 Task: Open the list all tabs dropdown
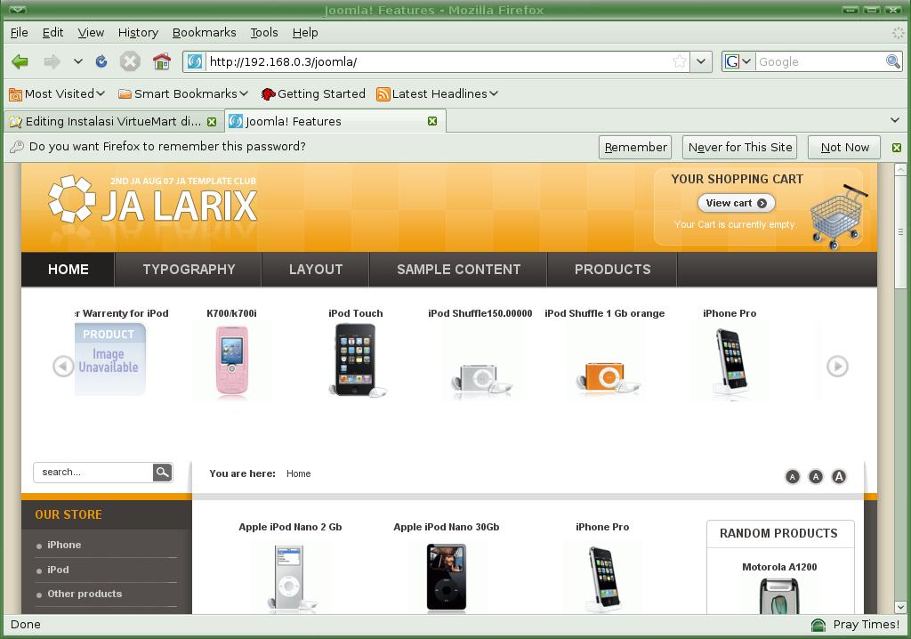click(x=895, y=120)
